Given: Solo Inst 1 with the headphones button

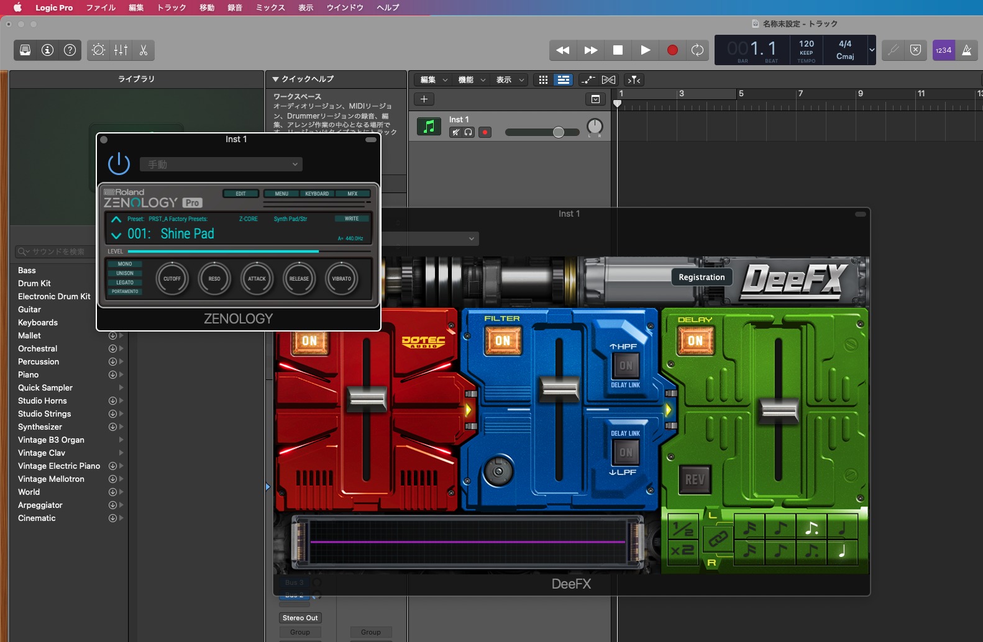Looking at the screenshot, I should [x=469, y=132].
